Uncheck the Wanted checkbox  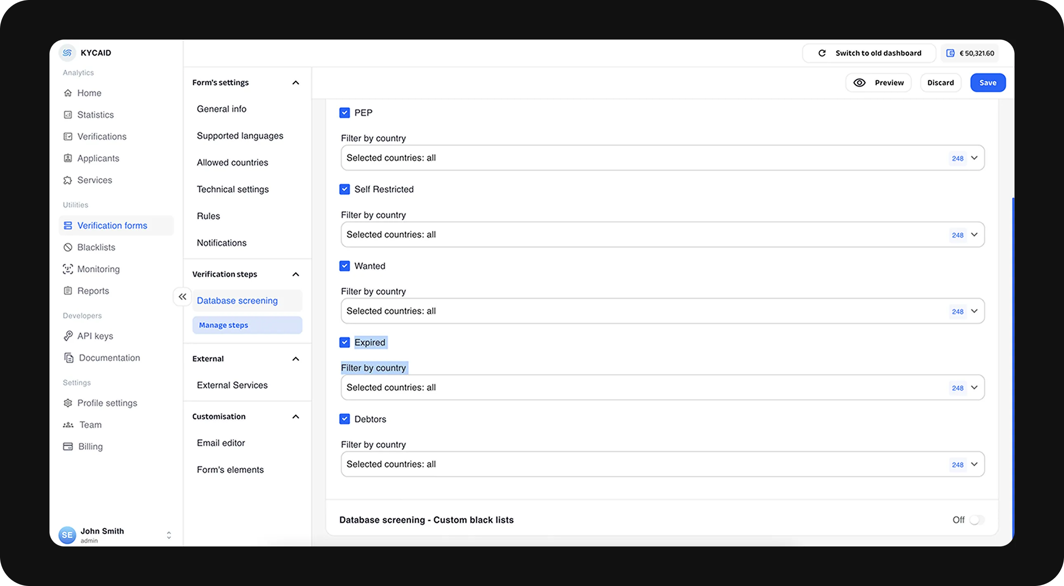[344, 266]
